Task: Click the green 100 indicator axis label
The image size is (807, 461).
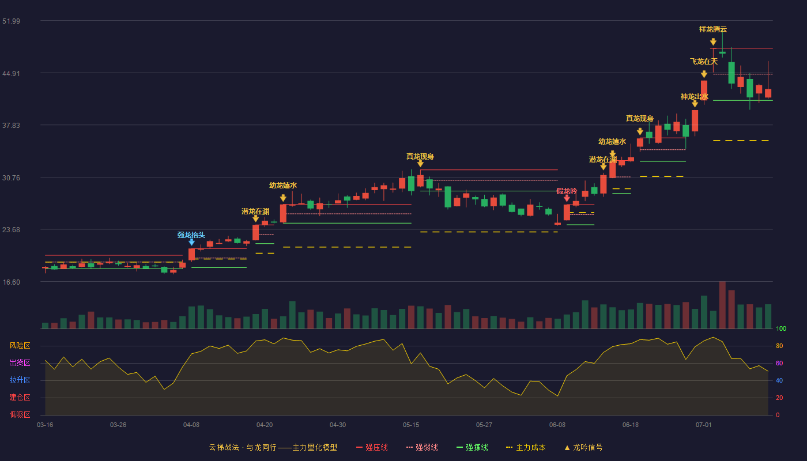Action: 781,329
